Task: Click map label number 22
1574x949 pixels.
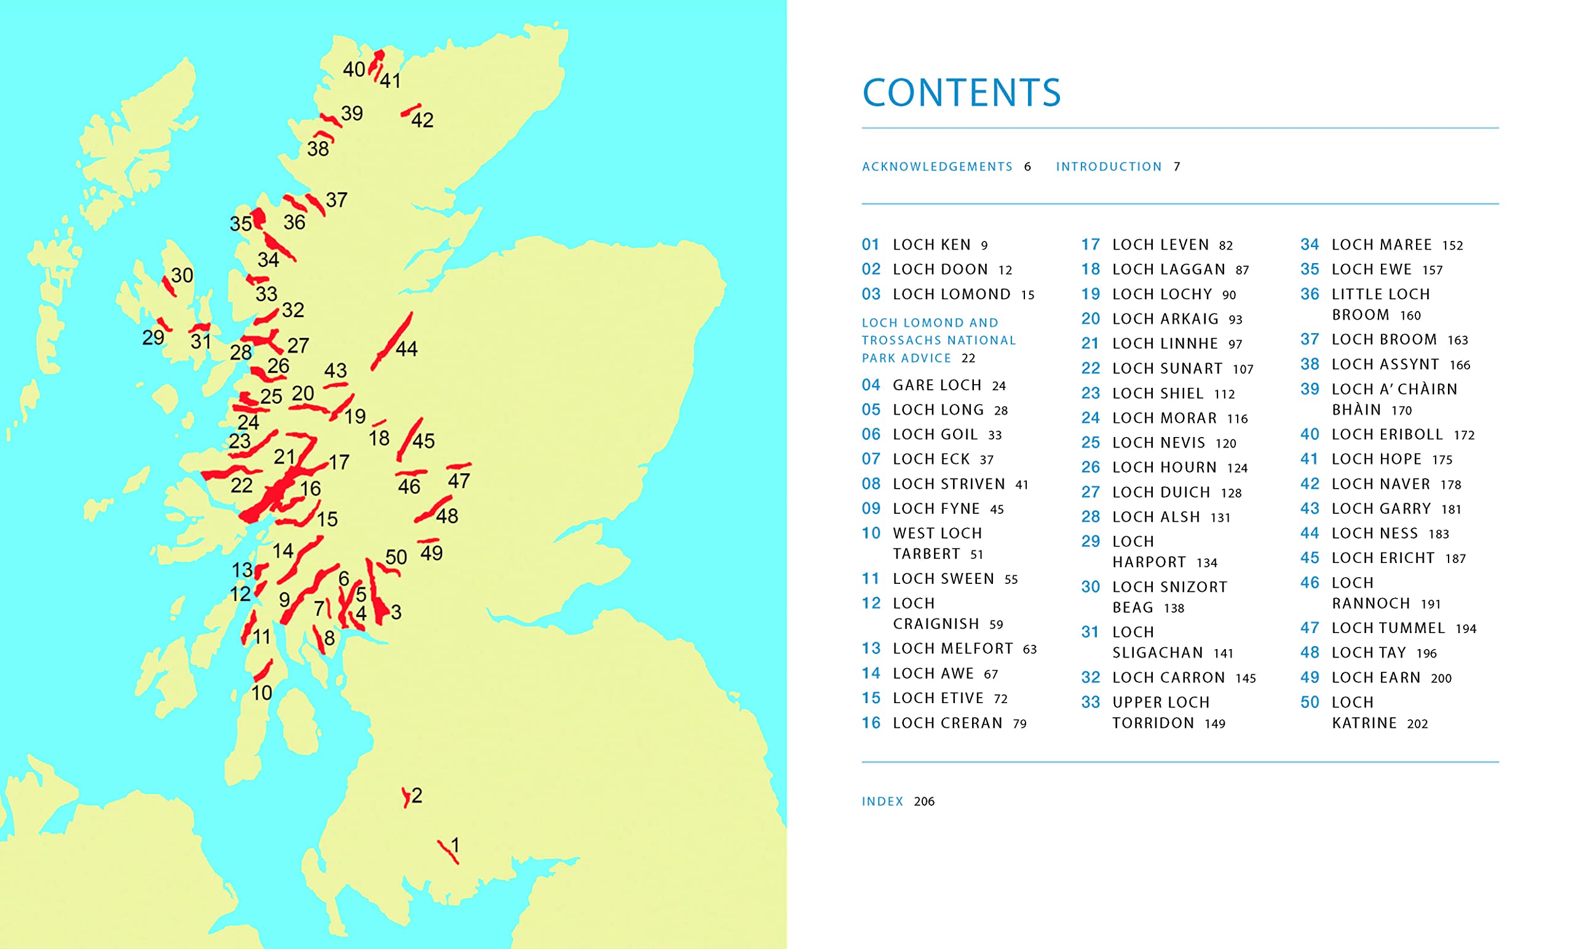Action: point(241,486)
